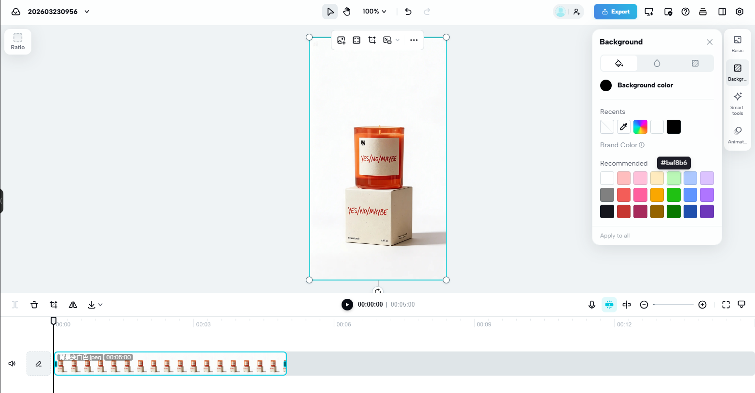This screenshot has width=755, height=393.
Task: Activate the hand pan tool
Action: [x=347, y=12]
